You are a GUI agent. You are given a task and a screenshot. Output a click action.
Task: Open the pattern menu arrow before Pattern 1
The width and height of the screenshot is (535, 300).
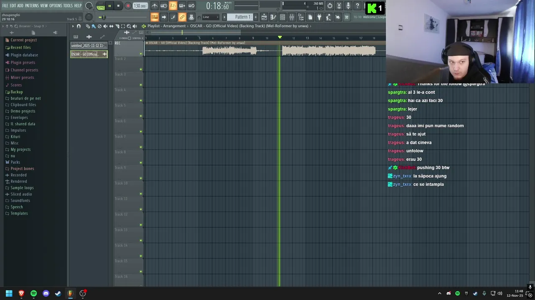tap(224, 17)
